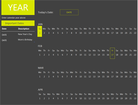Image resolution: width=138 pixels, height=105 pixels.
Task: Click the Date column header
Action: click(4, 29)
